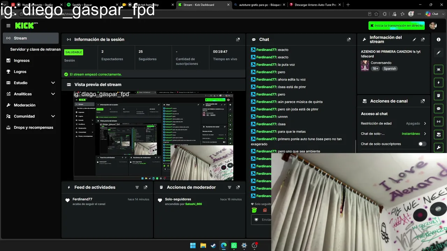Click the chat message input field
This screenshot has width=447, height=251.
point(261,220)
